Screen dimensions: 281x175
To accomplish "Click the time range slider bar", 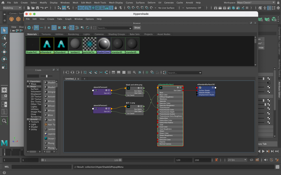I will coord(81,160).
